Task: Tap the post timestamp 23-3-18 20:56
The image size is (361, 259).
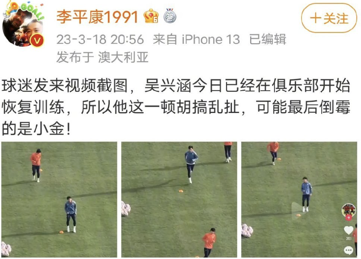Action: [x=100, y=40]
